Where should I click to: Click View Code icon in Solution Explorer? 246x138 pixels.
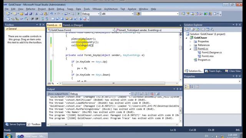[x=203, y=30]
